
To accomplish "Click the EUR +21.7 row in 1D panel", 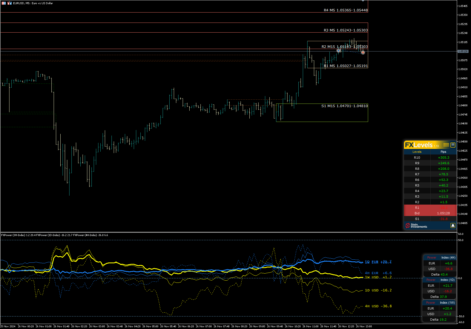I will [x=439, y=286].
